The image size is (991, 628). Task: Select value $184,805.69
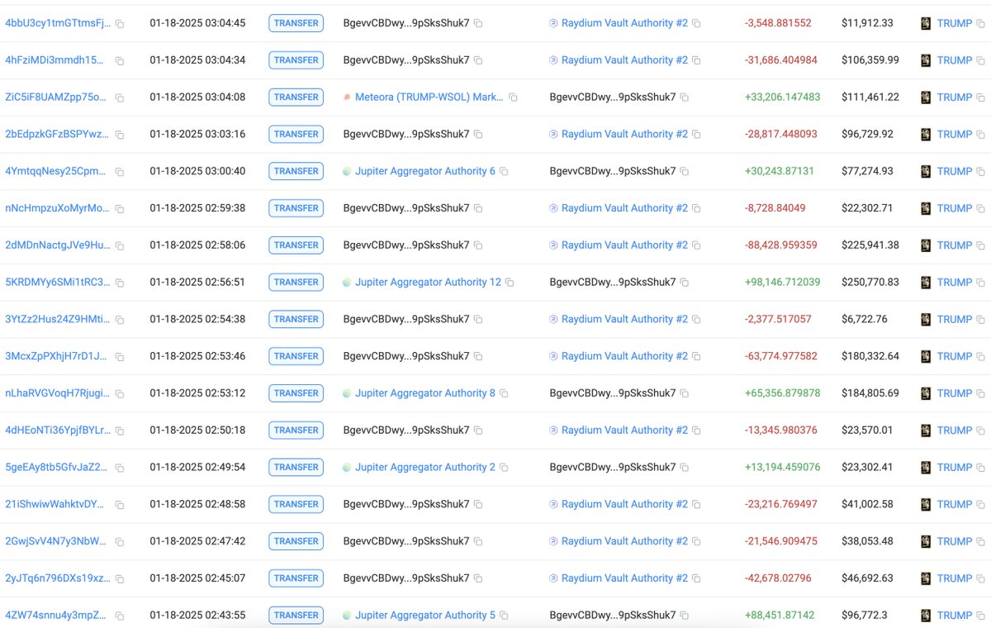870,393
